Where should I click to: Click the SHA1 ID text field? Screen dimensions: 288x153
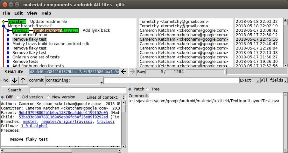coord(74,72)
